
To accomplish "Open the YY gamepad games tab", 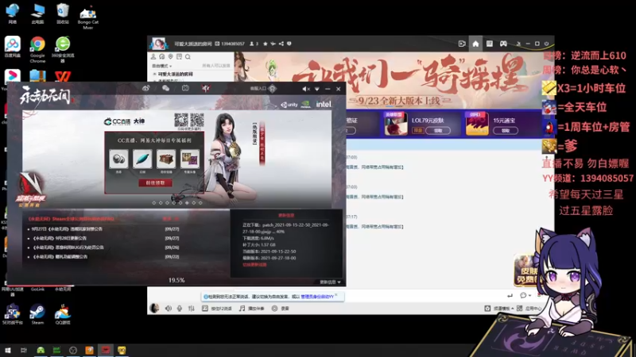I will coord(503,44).
